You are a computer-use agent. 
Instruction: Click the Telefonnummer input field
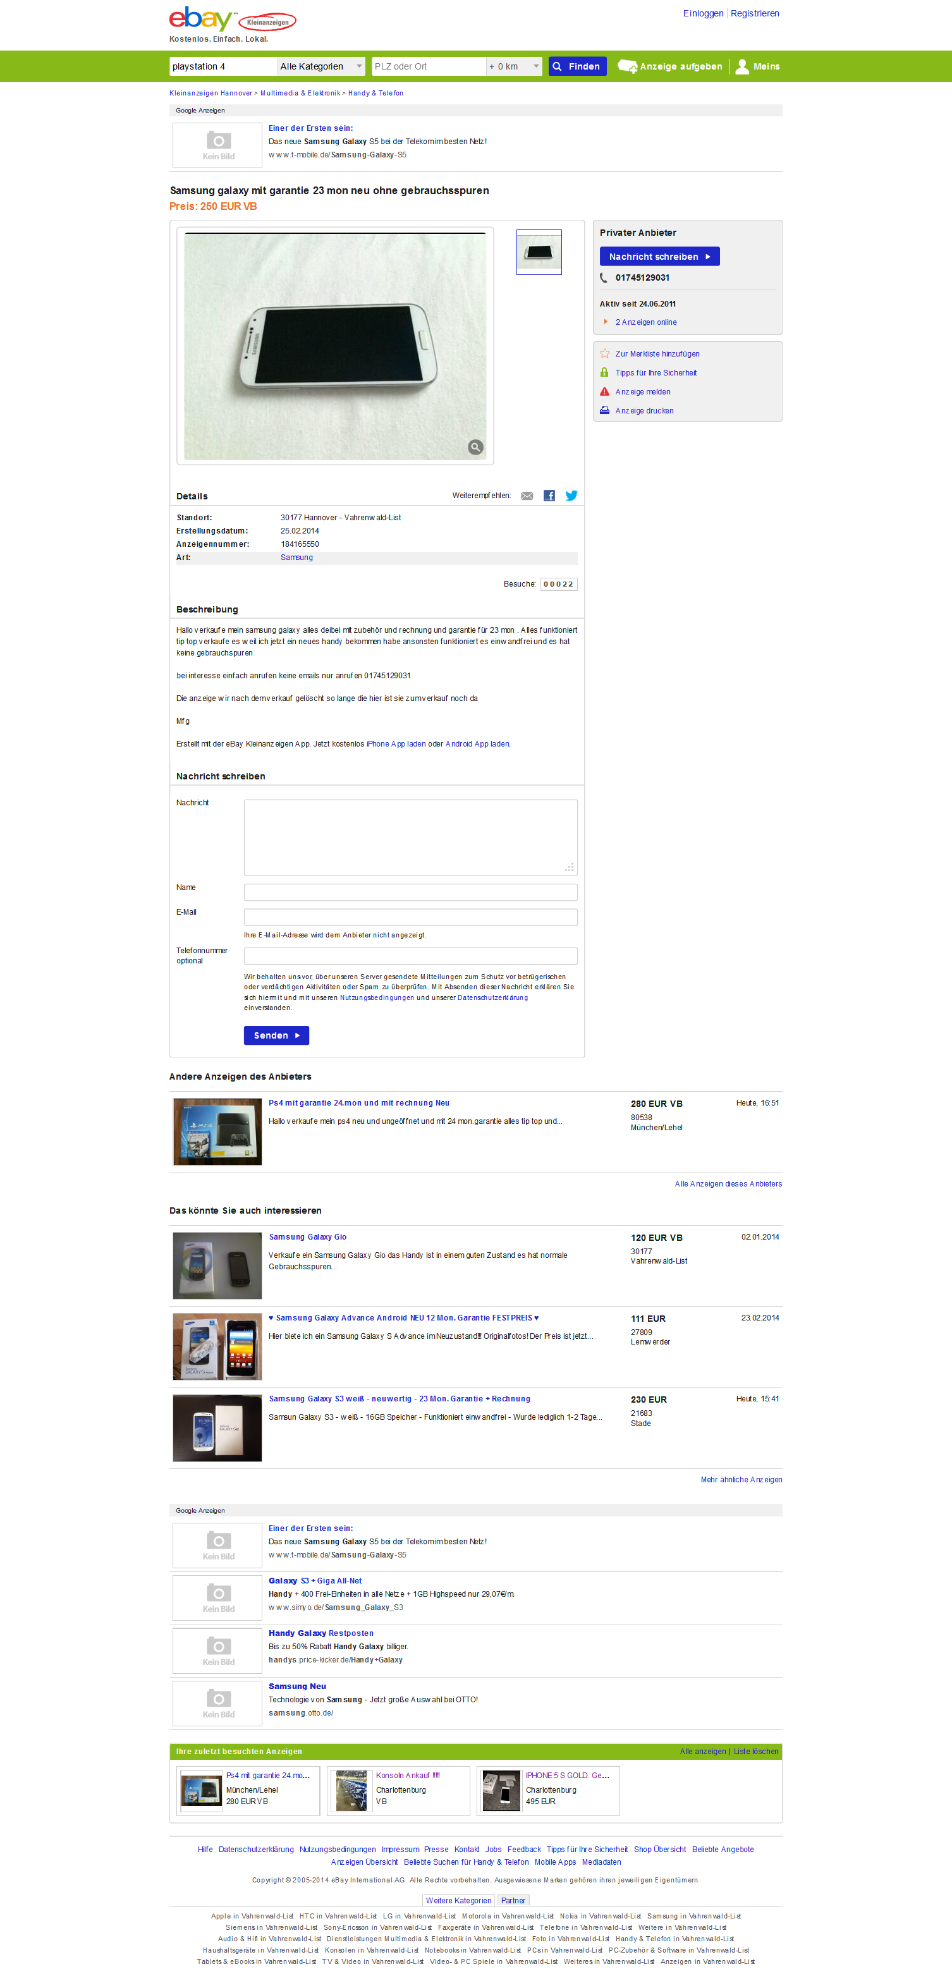click(410, 955)
